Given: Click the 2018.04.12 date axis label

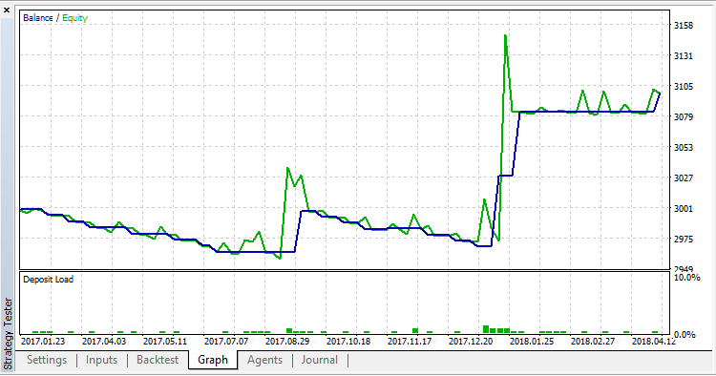Looking at the screenshot, I should tap(653, 341).
